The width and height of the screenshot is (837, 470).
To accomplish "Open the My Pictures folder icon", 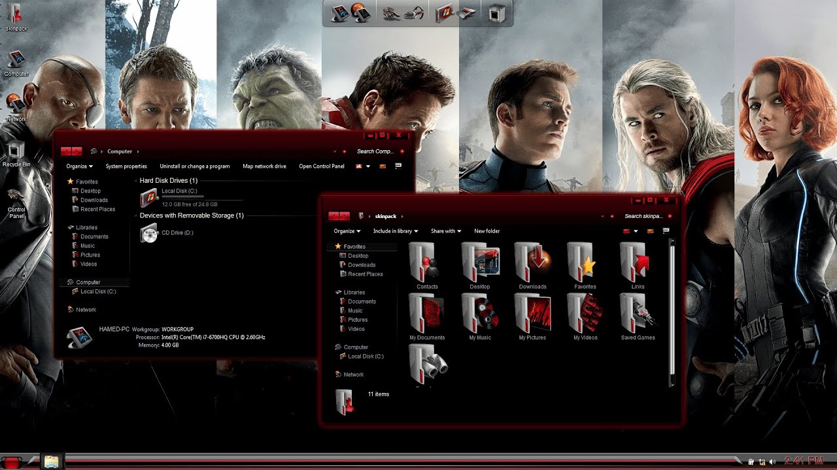I will [x=532, y=317].
